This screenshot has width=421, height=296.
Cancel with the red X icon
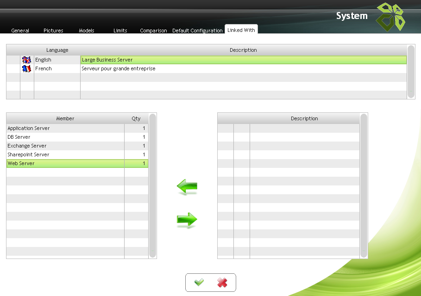[222, 283]
